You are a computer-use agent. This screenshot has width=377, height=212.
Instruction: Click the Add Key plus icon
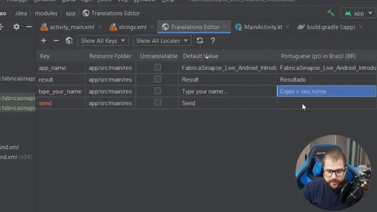[44, 41]
